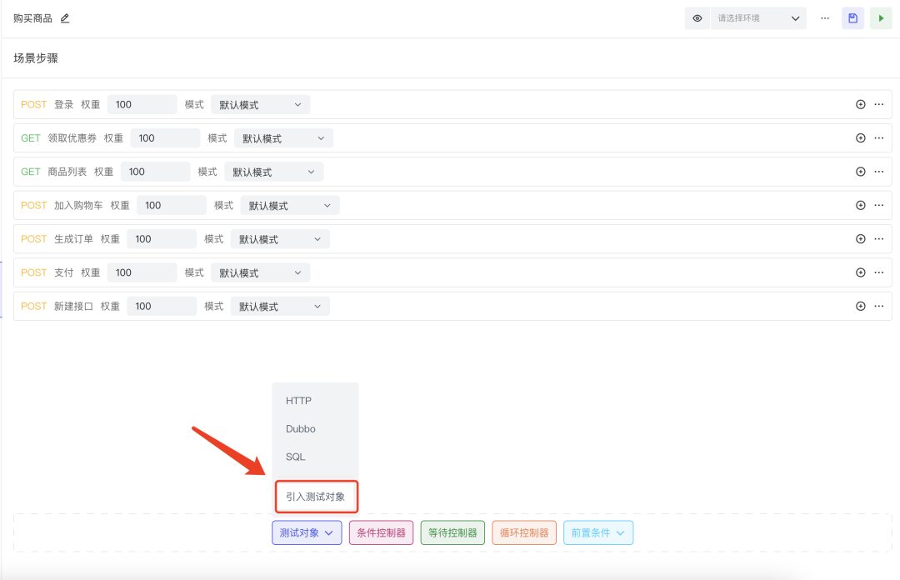Click the 测试对象 dropdown button
Viewport: 900px width, 580px height.
(307, 532)
